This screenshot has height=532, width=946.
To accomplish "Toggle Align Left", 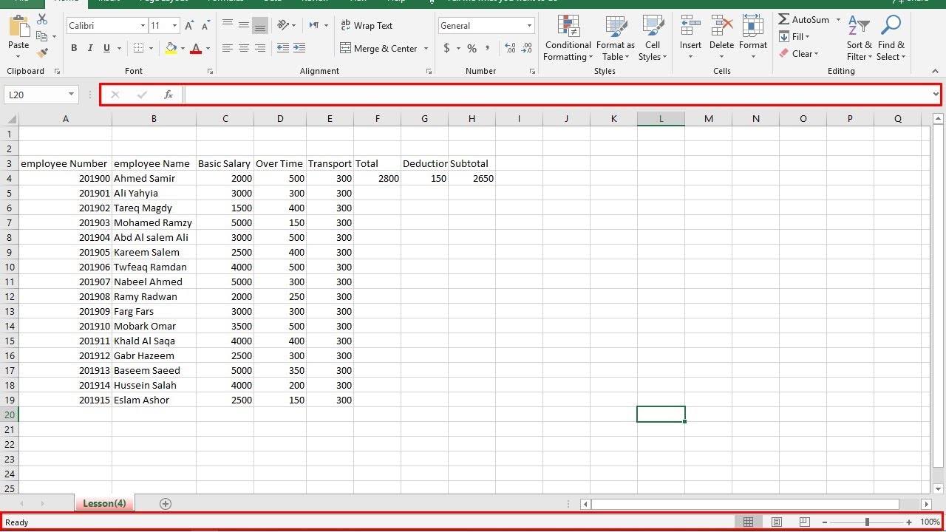I will click(x=228, y=48).
